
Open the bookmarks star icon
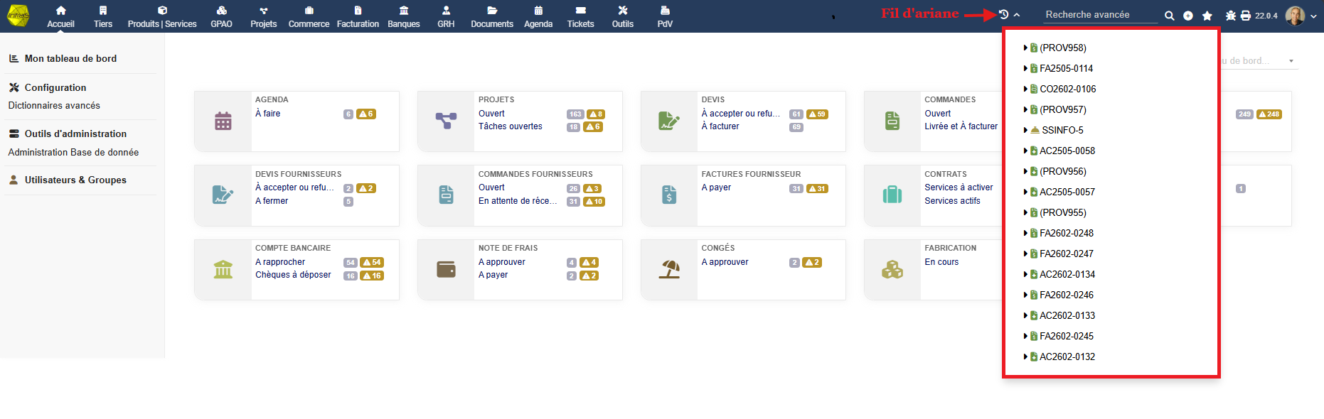coord(1207,16)
